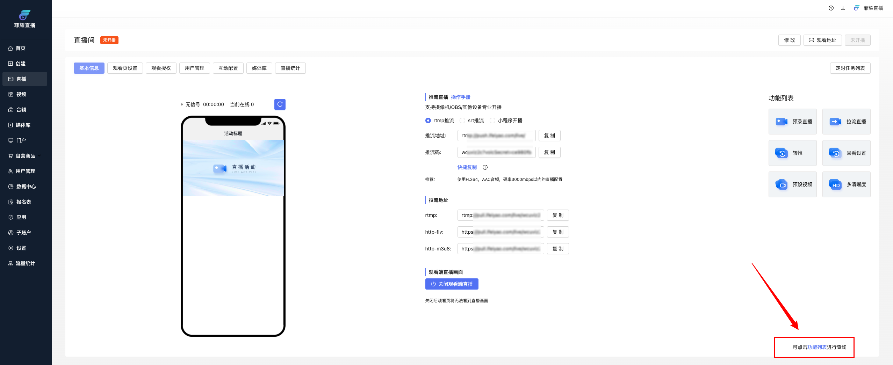
Task: Click the 关闭观看端直播 button
Action: pyautogui.click(x=452, y=284)
